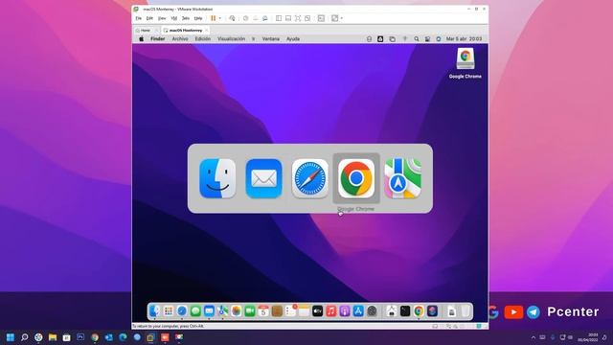The height and width of the screenshot is (345, 613).
Task: Open Control Center in macOS menu bar
Action: (x=427, y=38)
